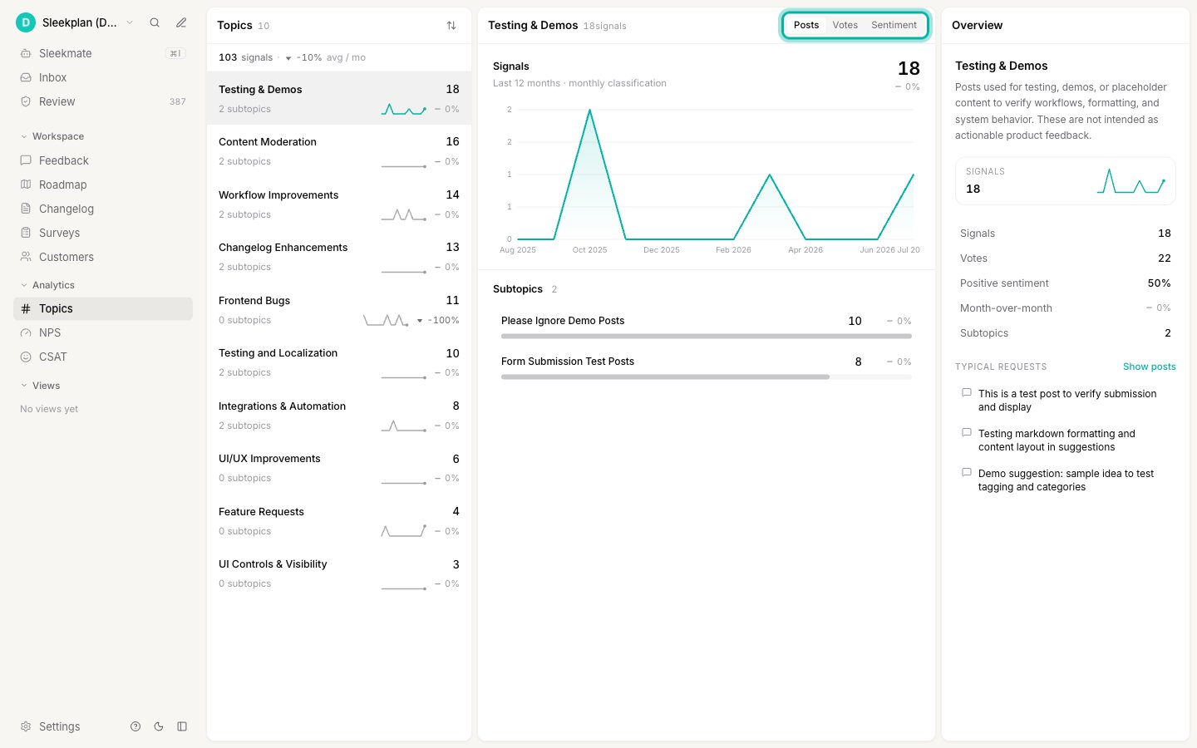
Task: Click the Review count 387 badge
Action: tap(178, 101)
